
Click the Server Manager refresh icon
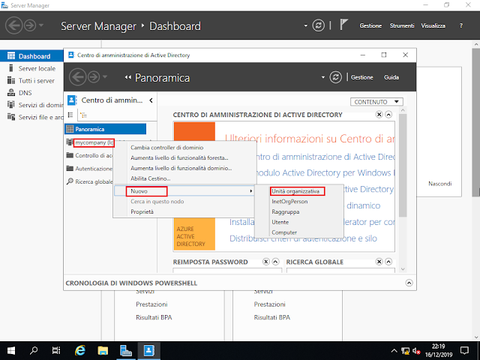[318, 25]
